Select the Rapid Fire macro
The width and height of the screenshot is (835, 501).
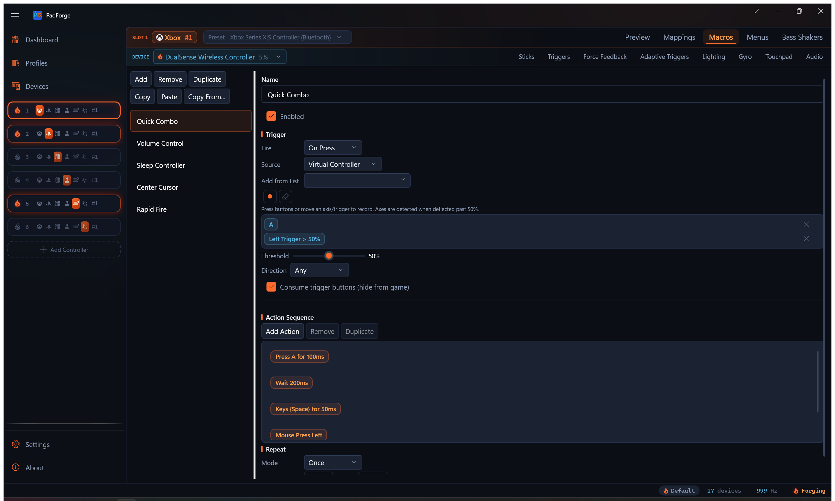click(191, 209)
